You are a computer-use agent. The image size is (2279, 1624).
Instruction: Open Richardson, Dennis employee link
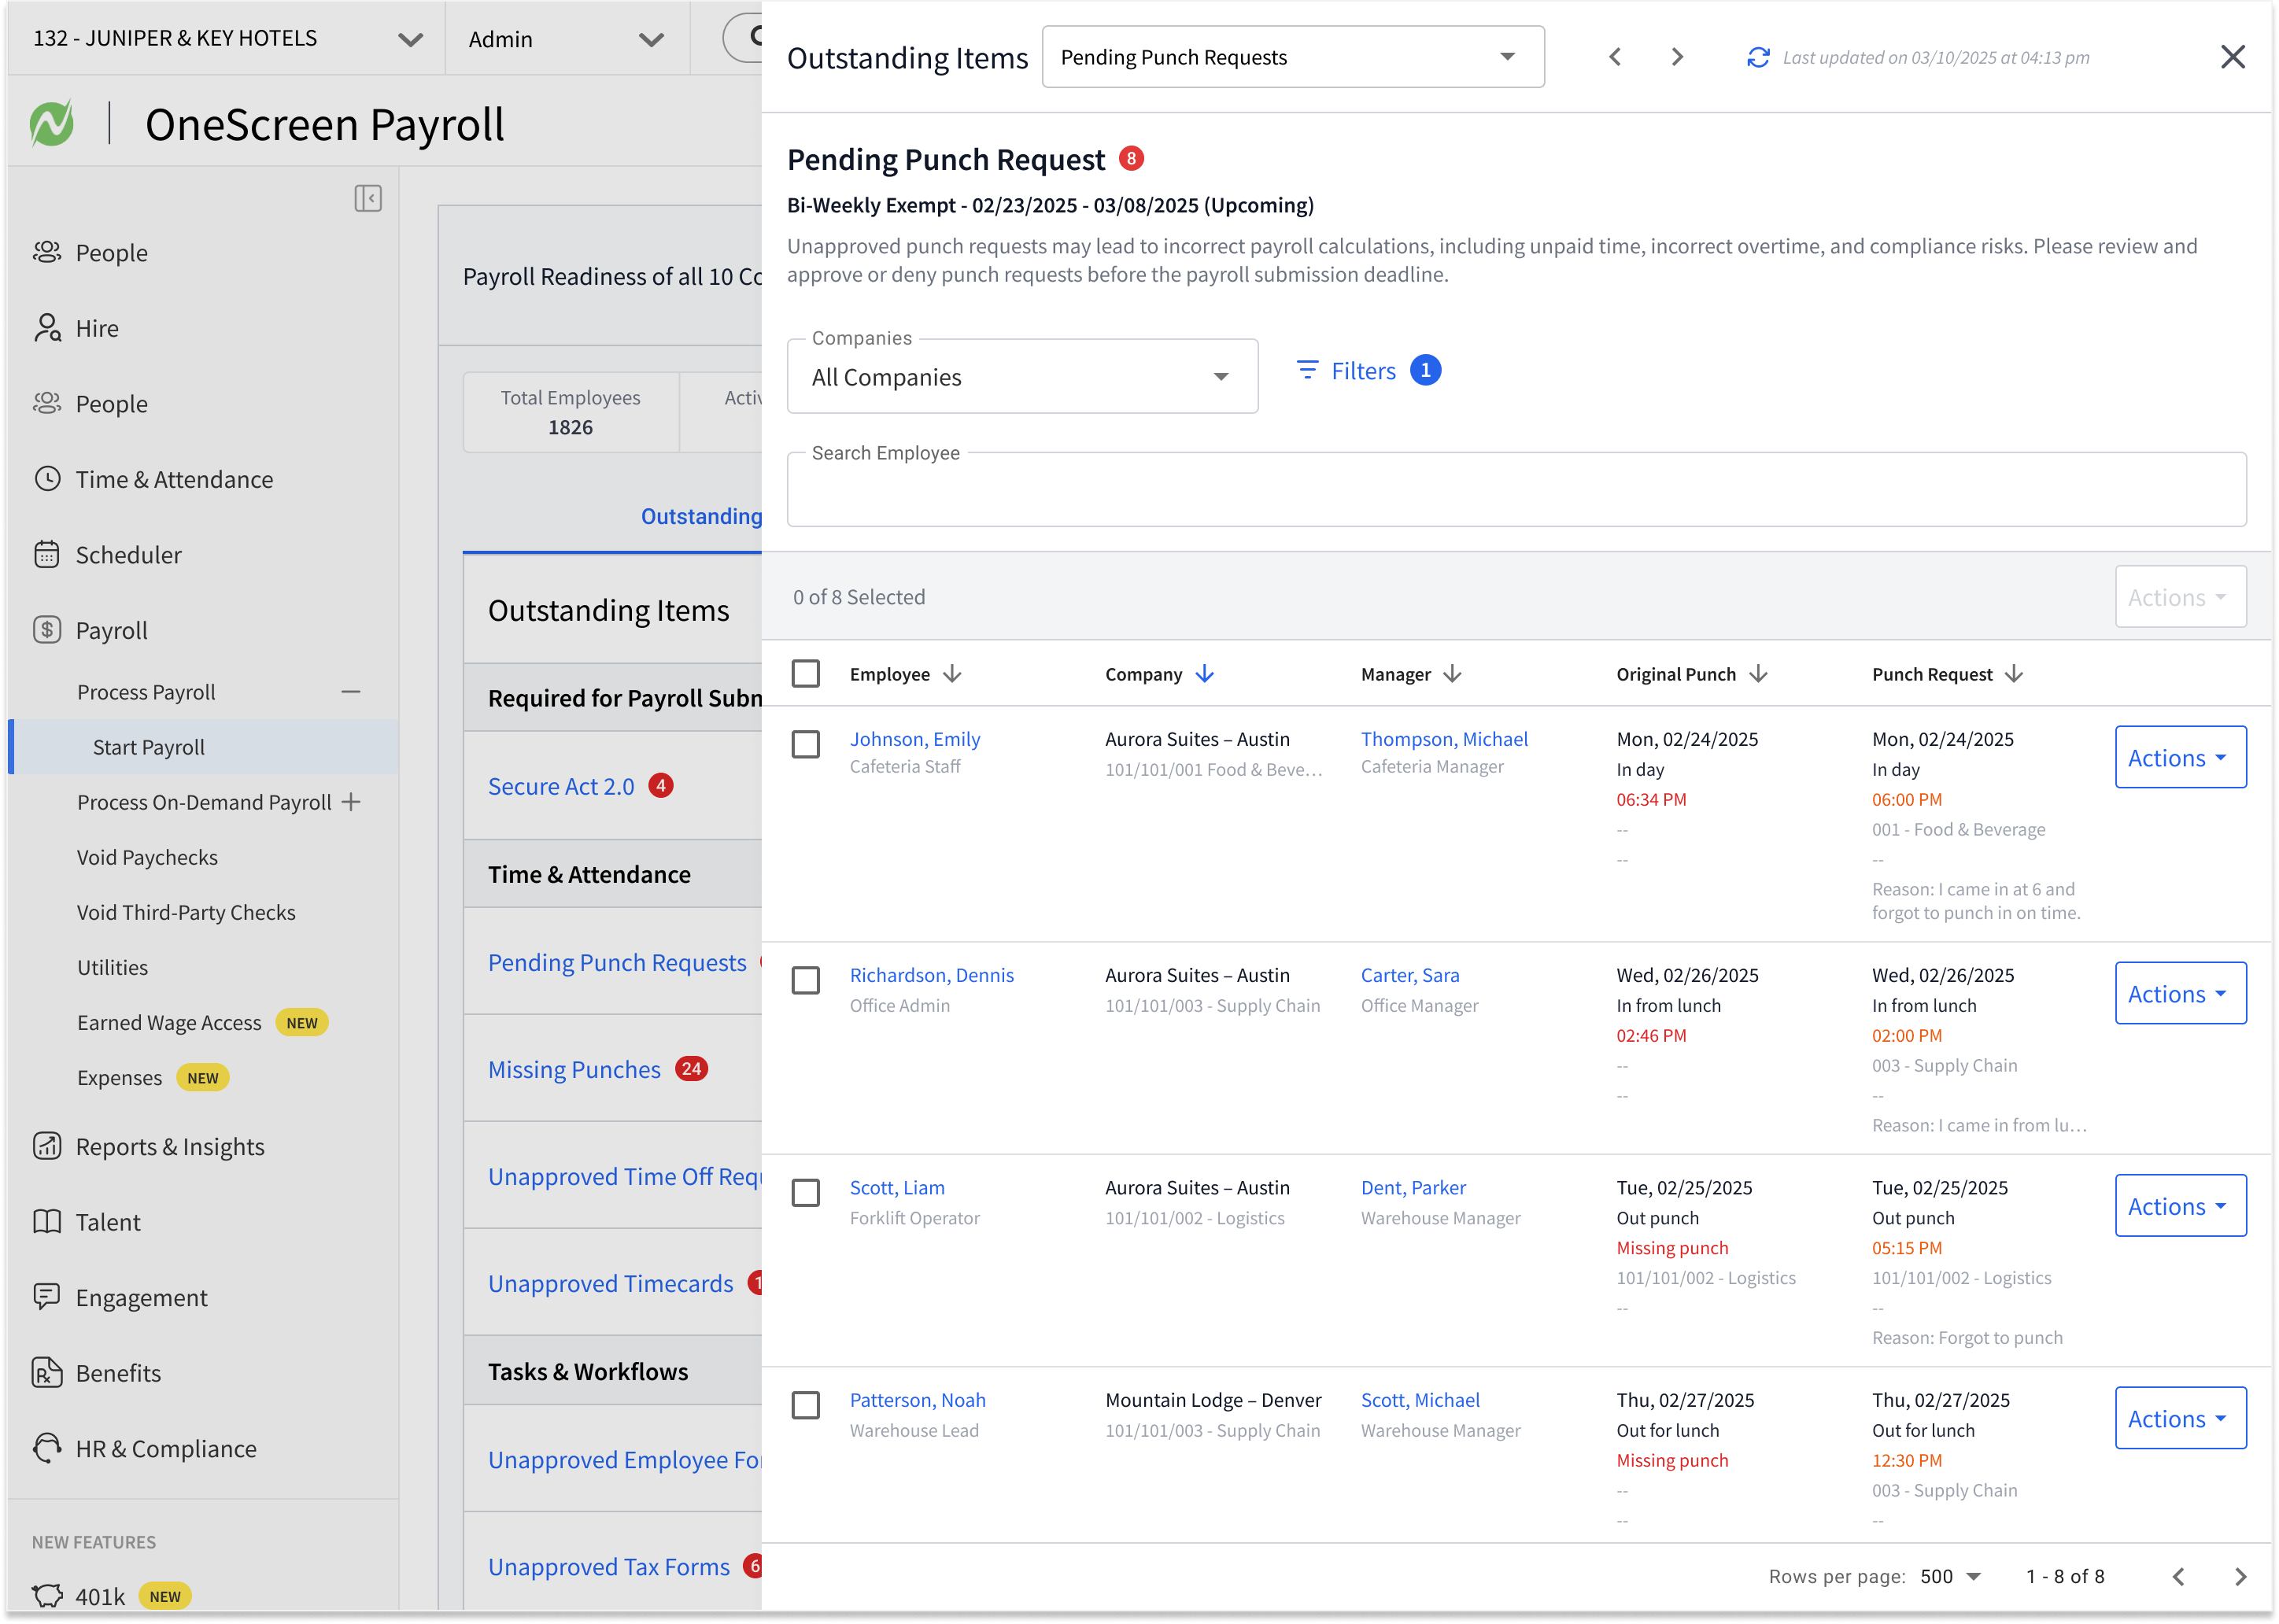(932, 975)
